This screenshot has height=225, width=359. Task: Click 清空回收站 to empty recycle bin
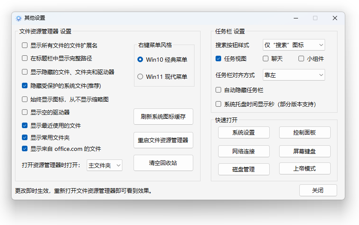click(x=163, y=163)
